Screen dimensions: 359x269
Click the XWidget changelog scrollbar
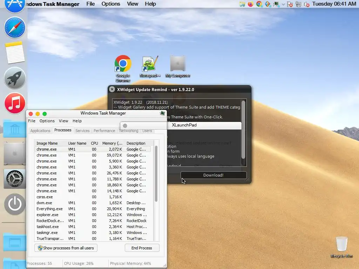(243, 130)
